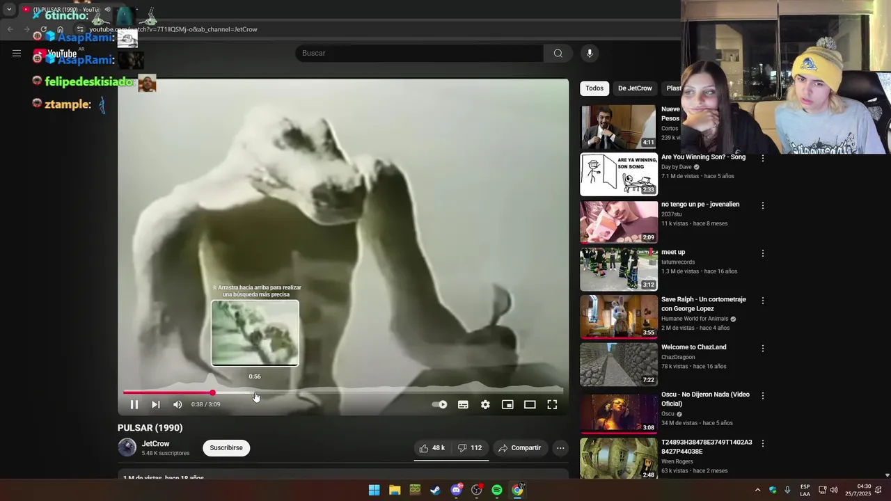The width and height of the screenshot is (891, 501).
Task: Open options menu for no tengo un pe
Action: [x=763, y=205]
